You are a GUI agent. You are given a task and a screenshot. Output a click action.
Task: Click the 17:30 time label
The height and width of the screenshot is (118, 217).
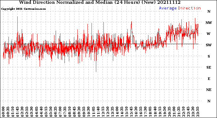click(x=145, y=112)
